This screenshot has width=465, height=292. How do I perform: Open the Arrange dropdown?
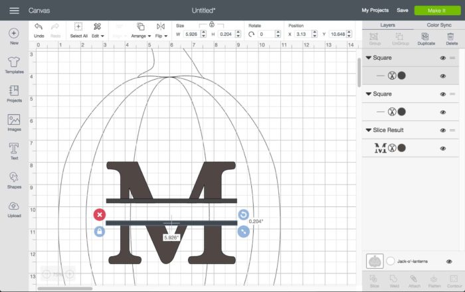[141, 31]
